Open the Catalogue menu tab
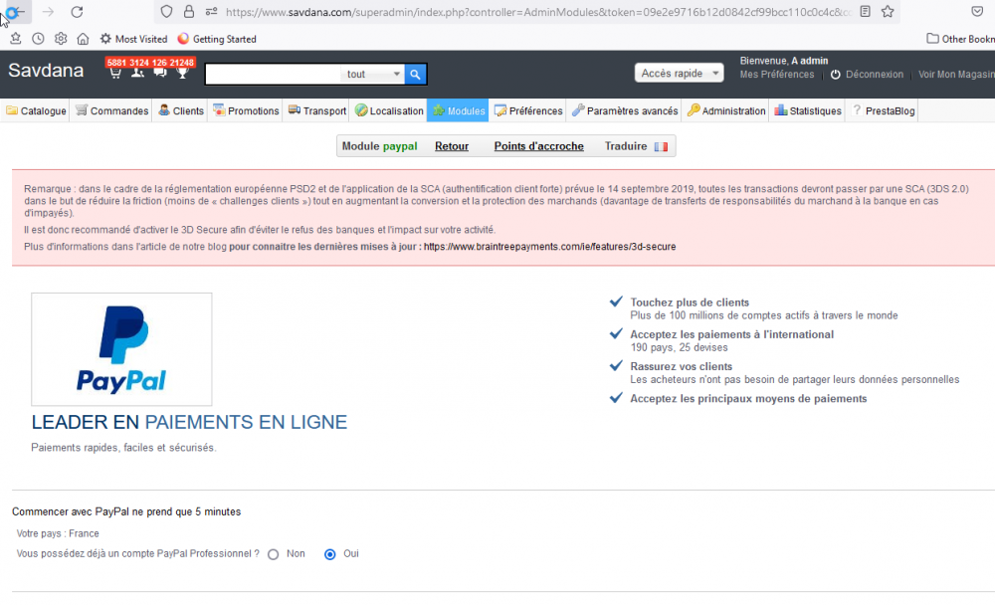 point(36,110)
